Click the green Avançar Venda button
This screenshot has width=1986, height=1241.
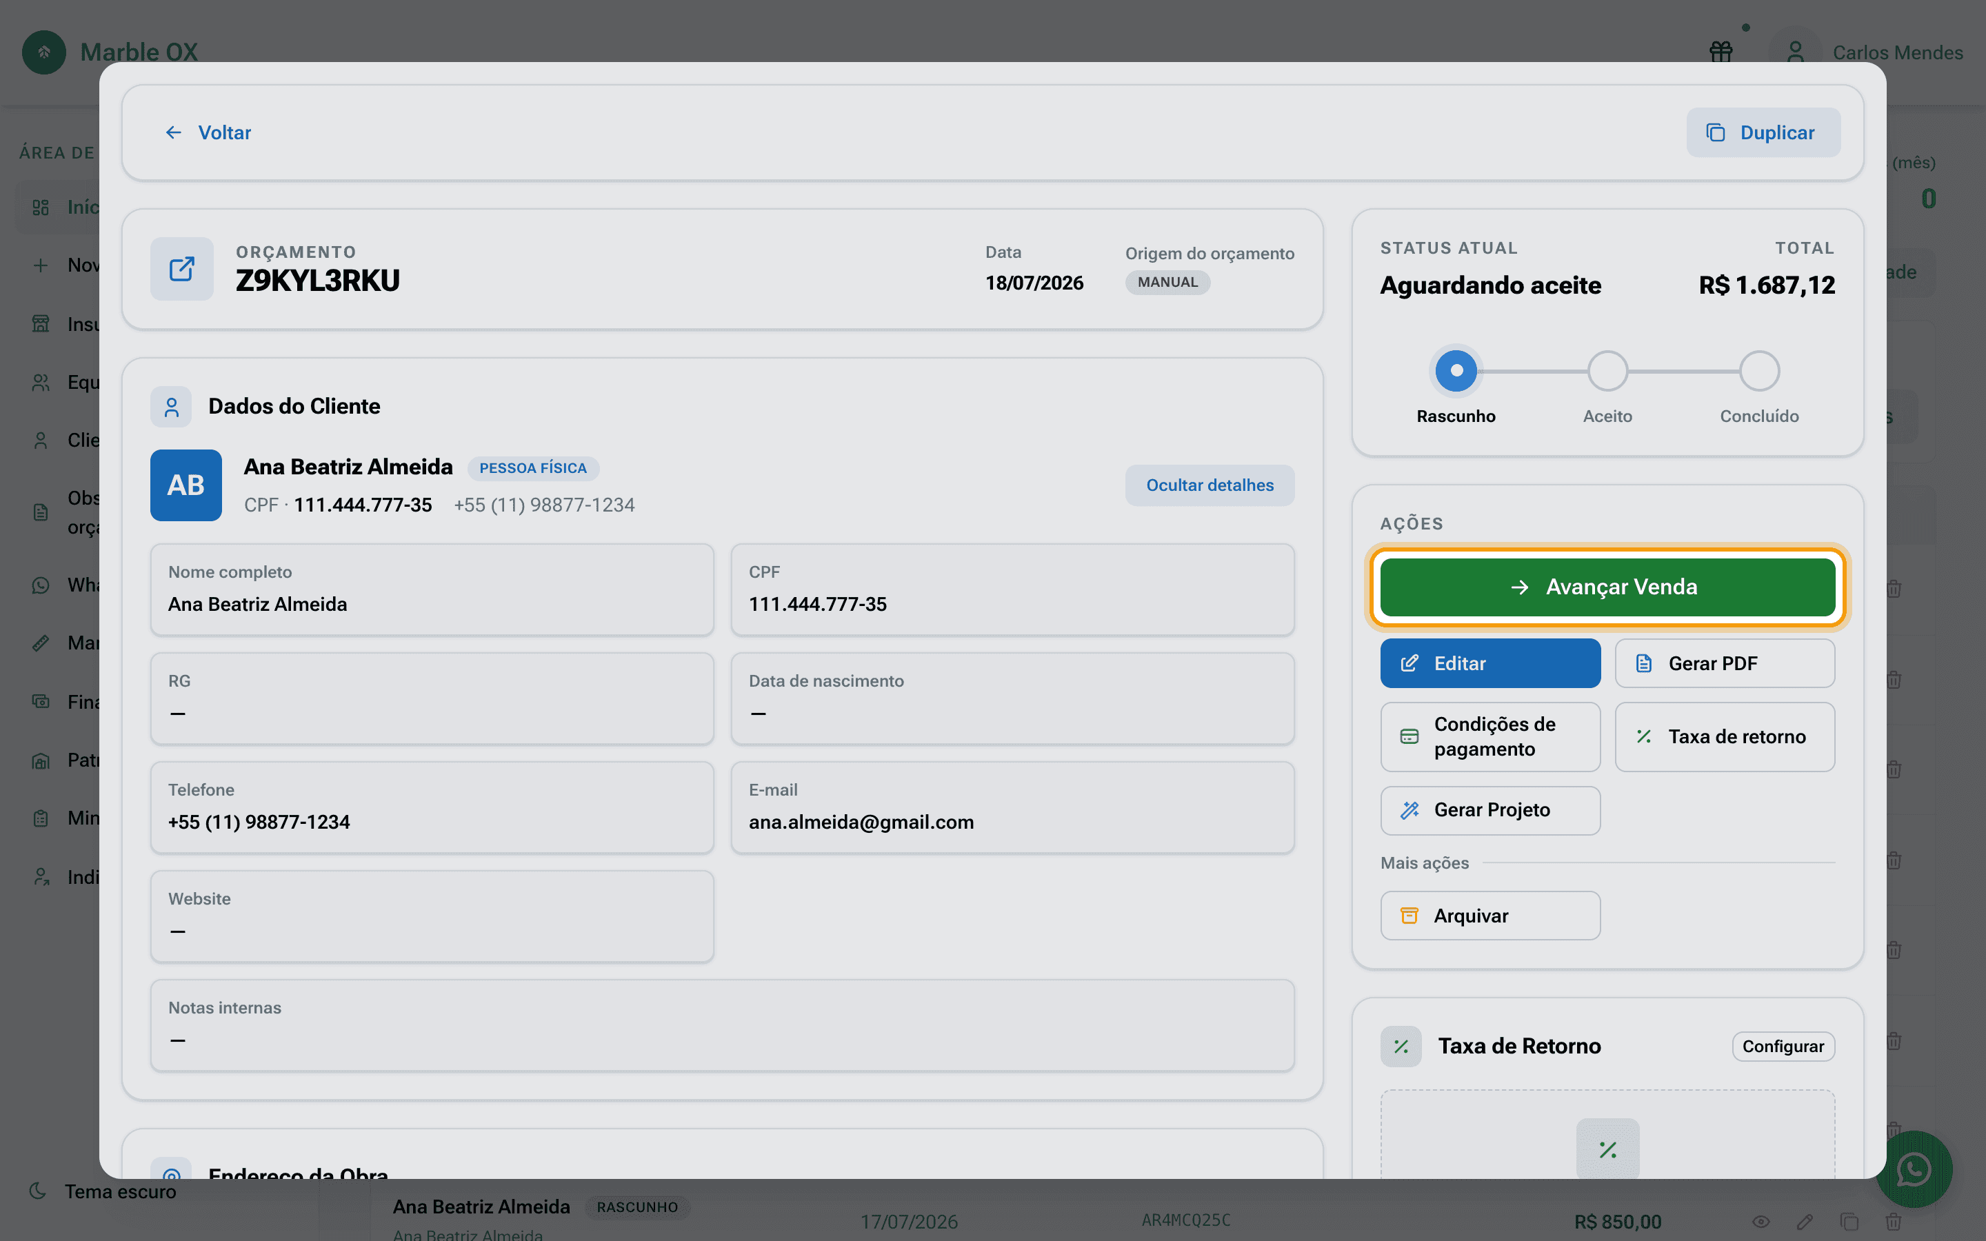tap(1607, 587)
